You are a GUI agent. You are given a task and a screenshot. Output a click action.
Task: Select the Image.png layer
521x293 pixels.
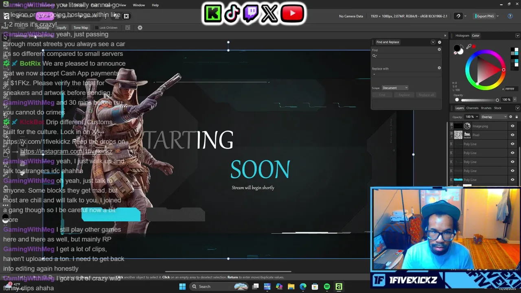[480, 126]
